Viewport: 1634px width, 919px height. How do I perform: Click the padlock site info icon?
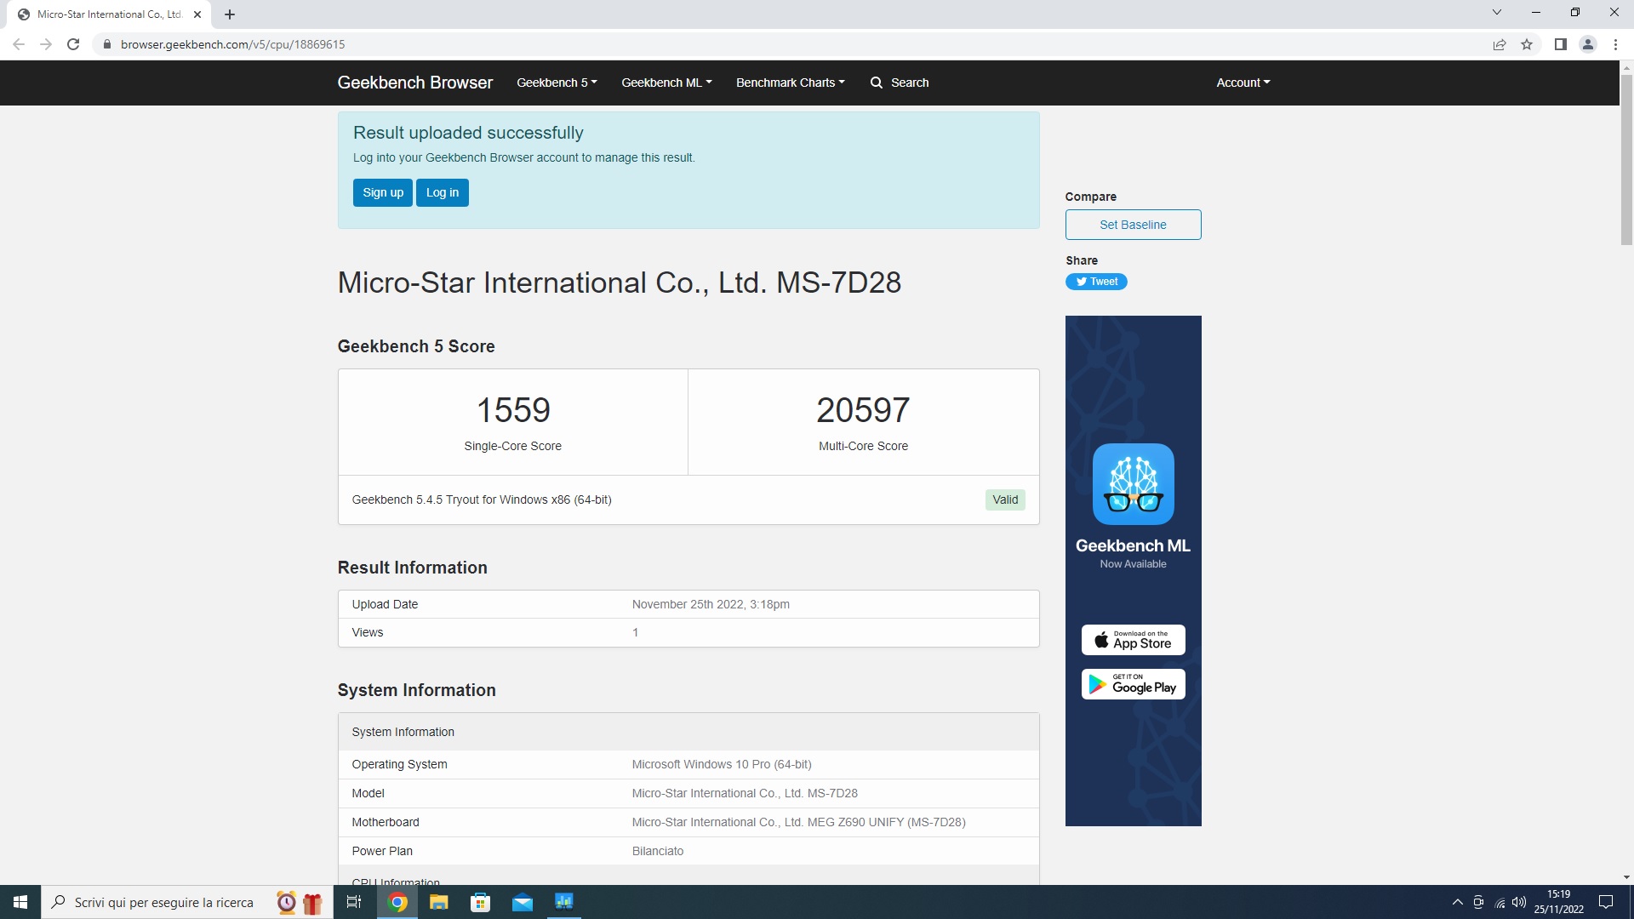click(x=106, y=44)
